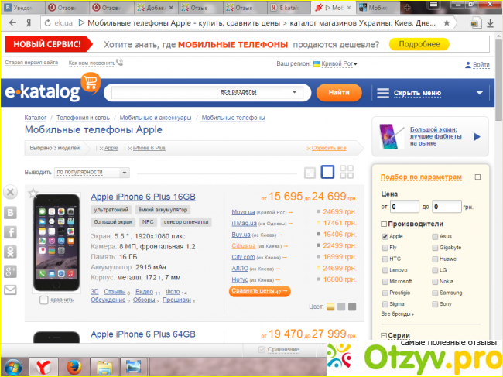Open the 'по популярности' sort dropdown
Screen dimensions: 503x377
[92, 172]
